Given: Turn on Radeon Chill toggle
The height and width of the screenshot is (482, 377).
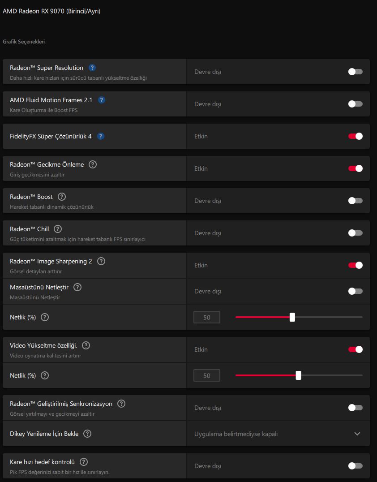Looking at the screenshot, I should [x=356, y=233].
